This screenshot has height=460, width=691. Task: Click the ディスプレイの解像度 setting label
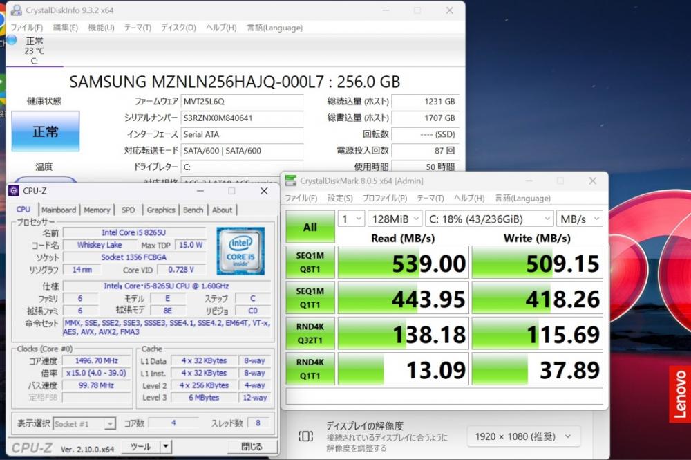point(364,425)
